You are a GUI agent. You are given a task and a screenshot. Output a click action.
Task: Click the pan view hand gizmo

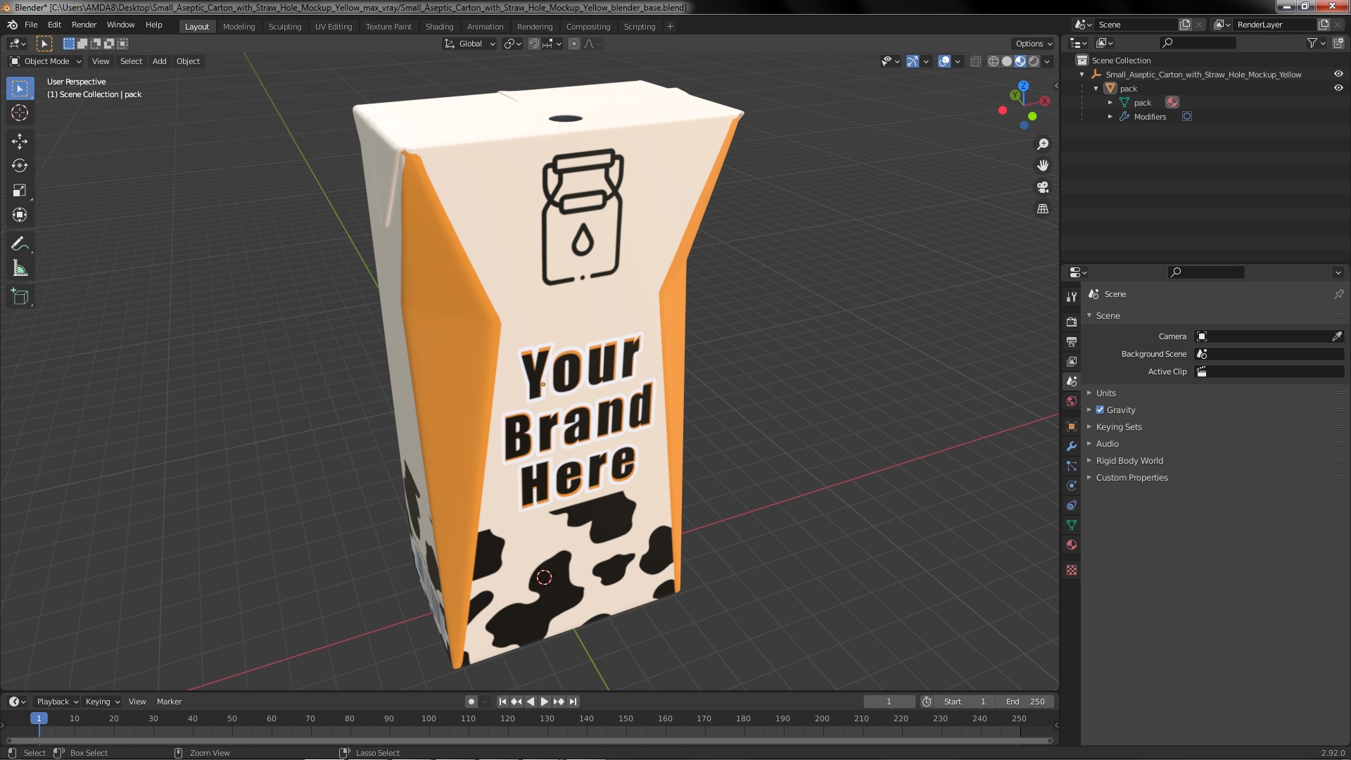[1043, 165]
